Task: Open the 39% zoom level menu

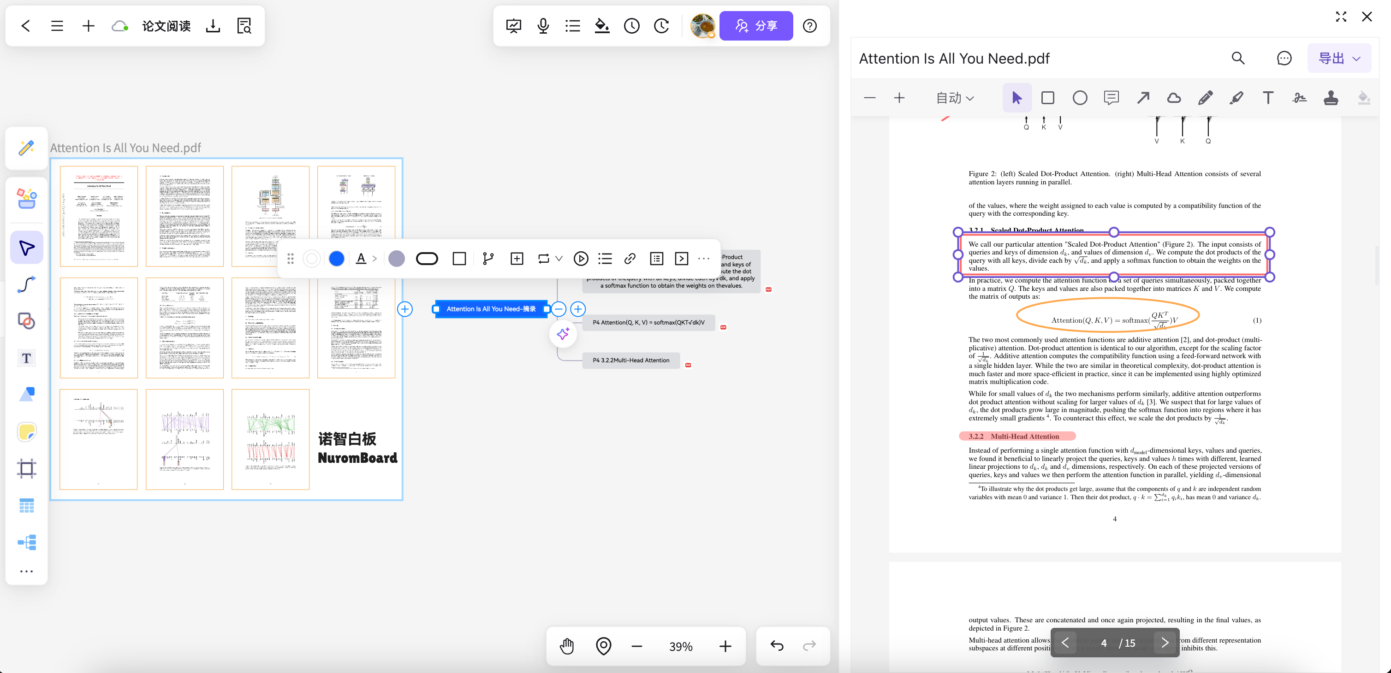Action: click(x=680, y=647)
